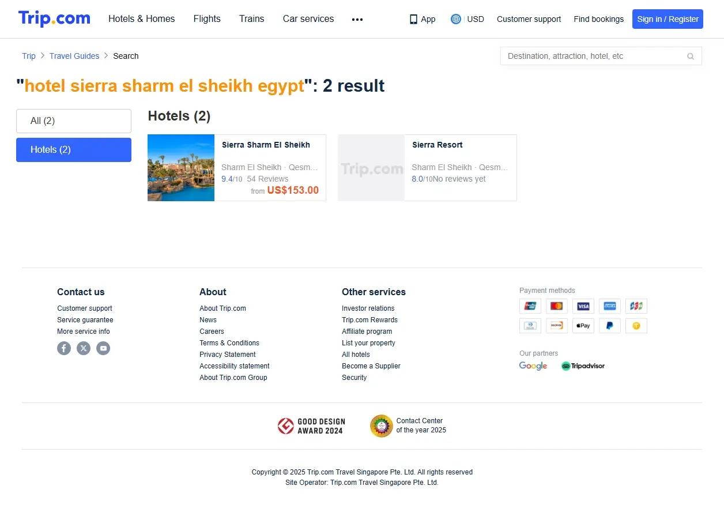Open Find bookings link
This screenshot has width=724, height=531.
pyautogui.click(x=598, y=19)
